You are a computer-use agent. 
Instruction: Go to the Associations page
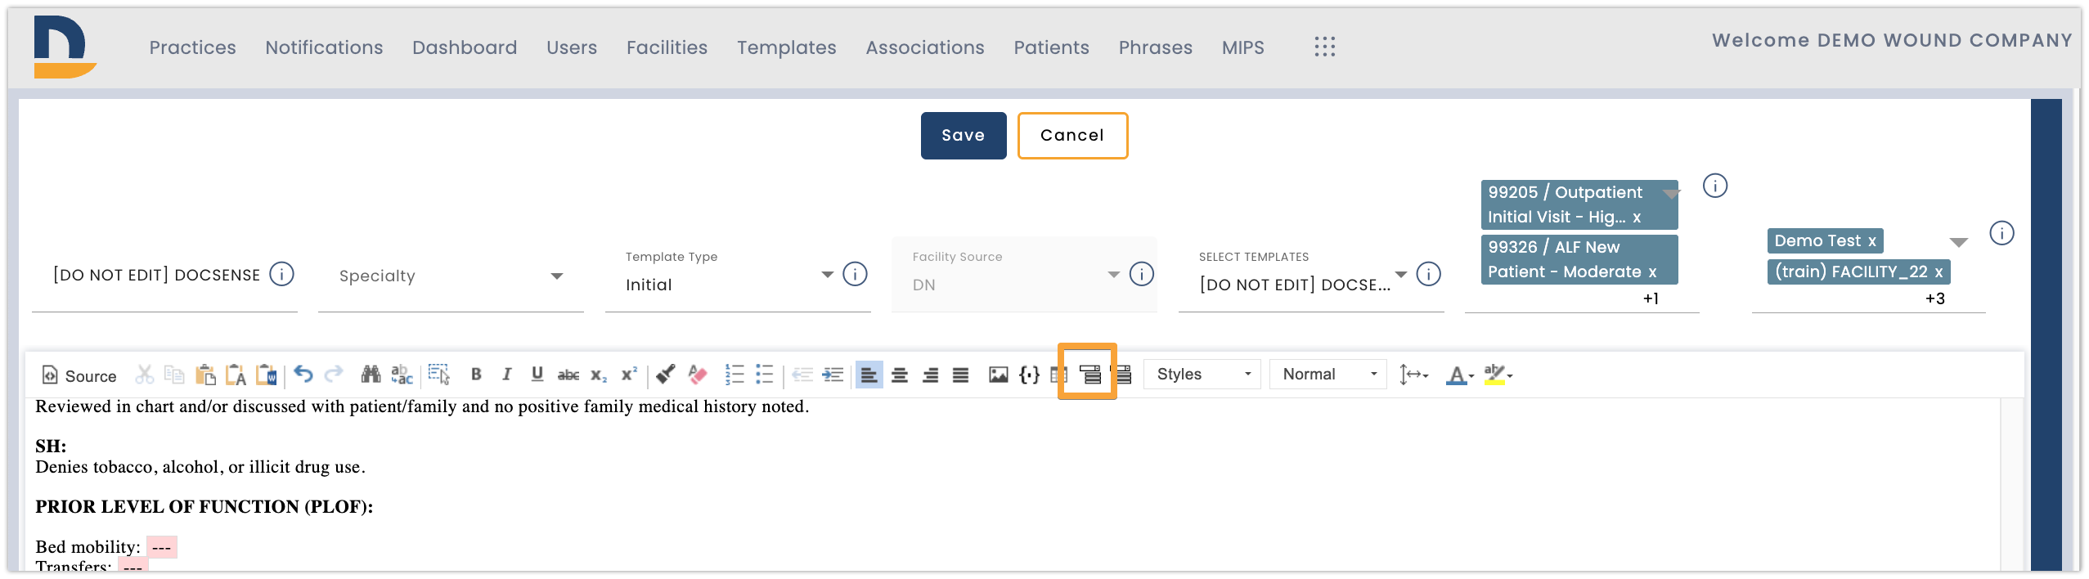[x=925, y=47]
